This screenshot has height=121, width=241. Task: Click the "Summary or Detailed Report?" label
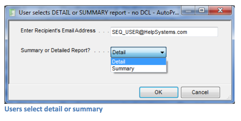tap(55, 50)
